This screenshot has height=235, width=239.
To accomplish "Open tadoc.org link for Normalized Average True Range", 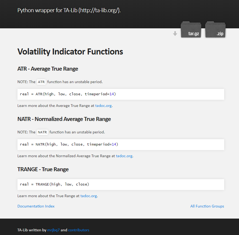I will point(124,156).
